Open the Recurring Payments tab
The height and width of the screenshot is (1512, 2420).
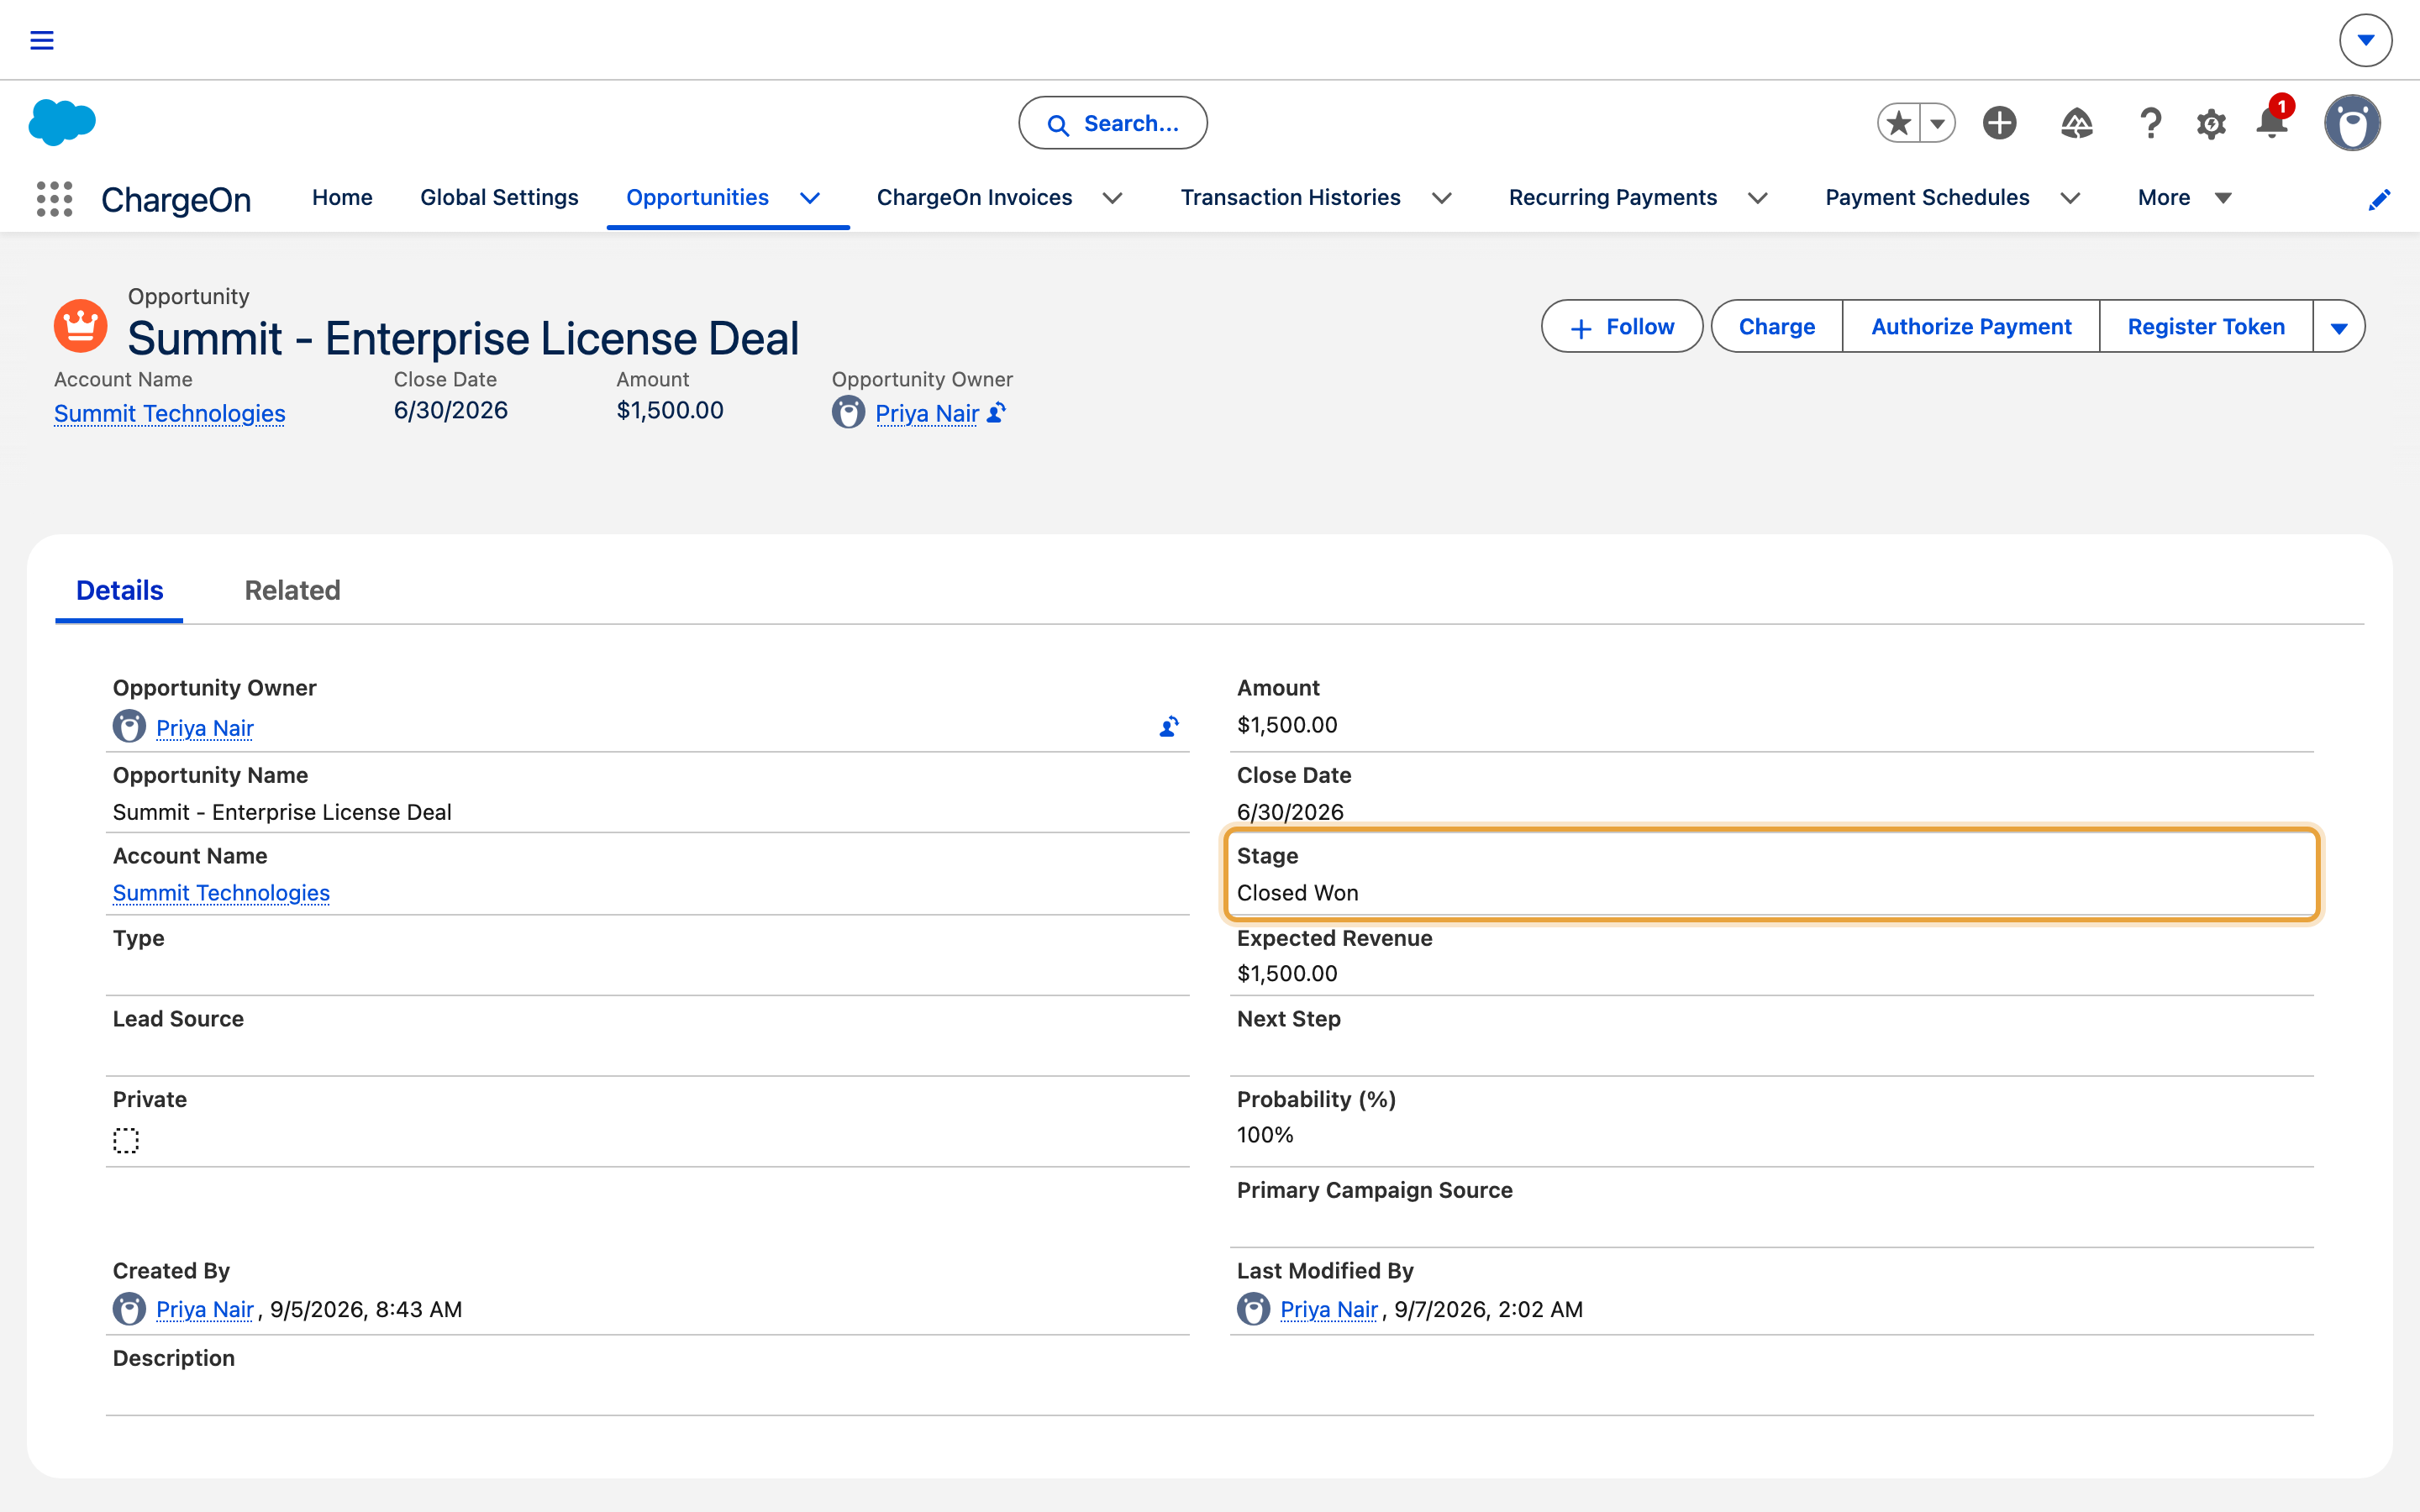point(1612,198)
